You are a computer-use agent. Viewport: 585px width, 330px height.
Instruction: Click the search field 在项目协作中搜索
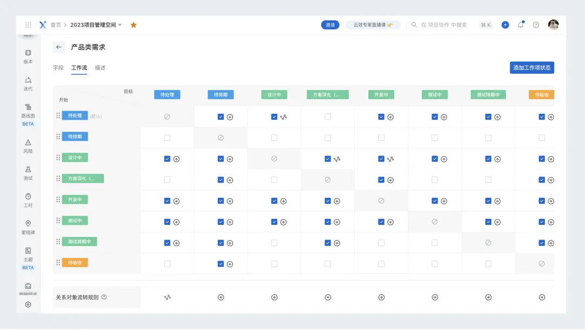tap(444, 25)
